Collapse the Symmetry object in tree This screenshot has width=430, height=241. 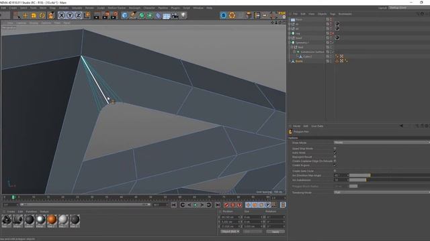click(290, 43)
